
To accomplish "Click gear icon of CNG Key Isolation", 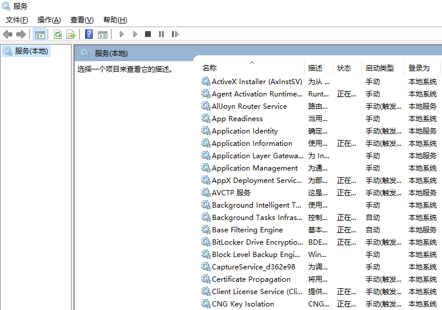I will pos(206,304).
